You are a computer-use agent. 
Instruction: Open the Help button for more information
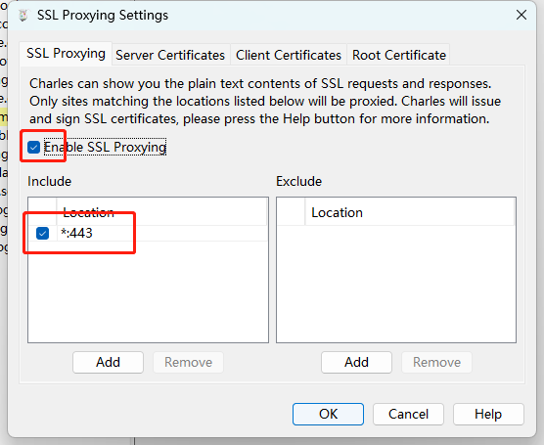(x=488, y=414)
